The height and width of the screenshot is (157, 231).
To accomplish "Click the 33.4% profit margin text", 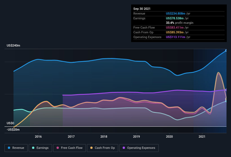I will click(180, 23).
